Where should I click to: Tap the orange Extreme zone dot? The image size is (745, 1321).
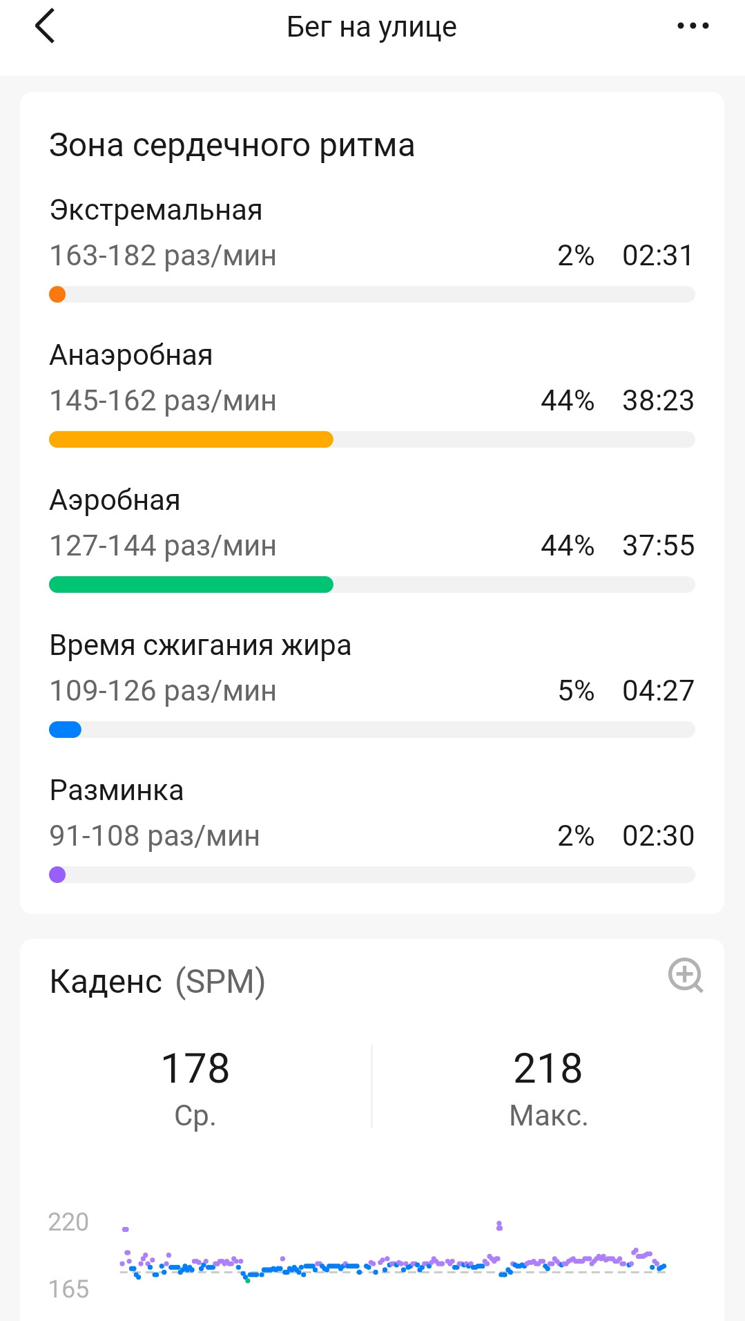coord(57,294)
